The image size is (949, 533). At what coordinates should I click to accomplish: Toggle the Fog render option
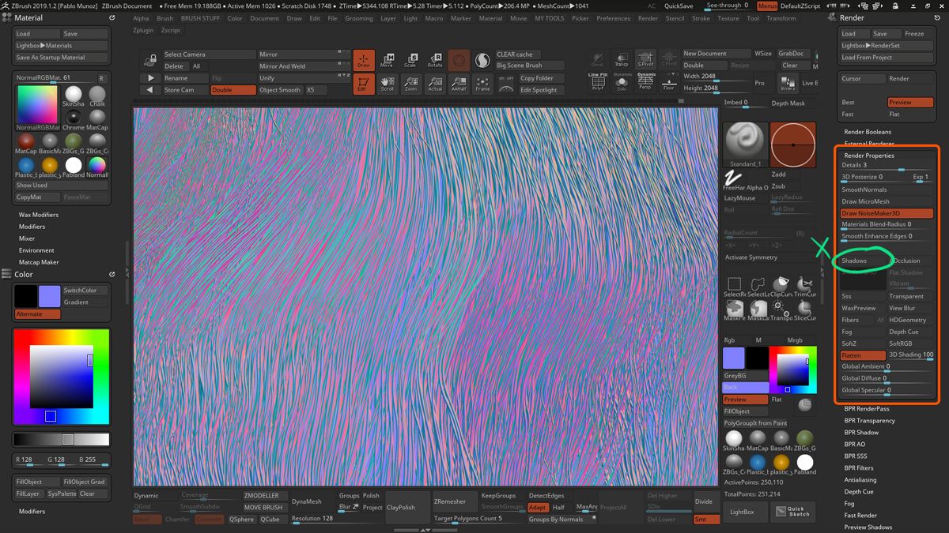[863, 332]
